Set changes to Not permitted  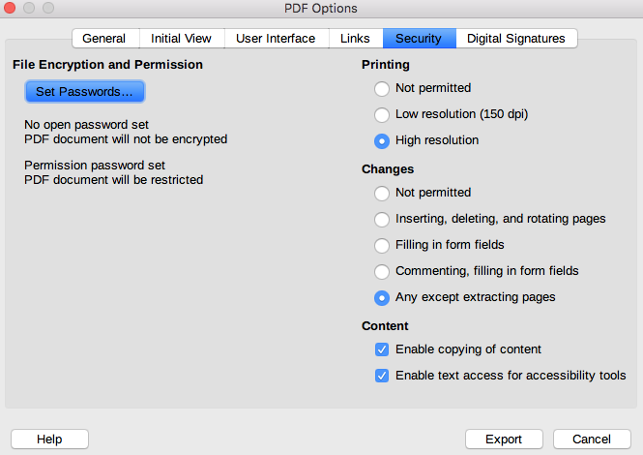382,193
